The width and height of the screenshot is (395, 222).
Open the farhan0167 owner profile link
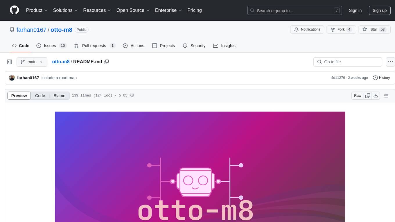click(31, 30)
